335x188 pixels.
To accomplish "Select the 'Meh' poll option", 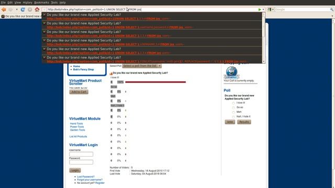I will [233, 112].
